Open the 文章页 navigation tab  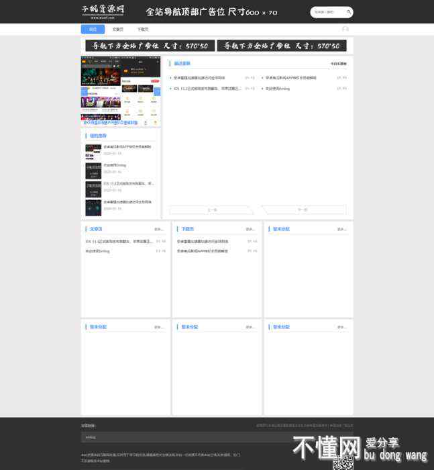click(x=117, y=30)
